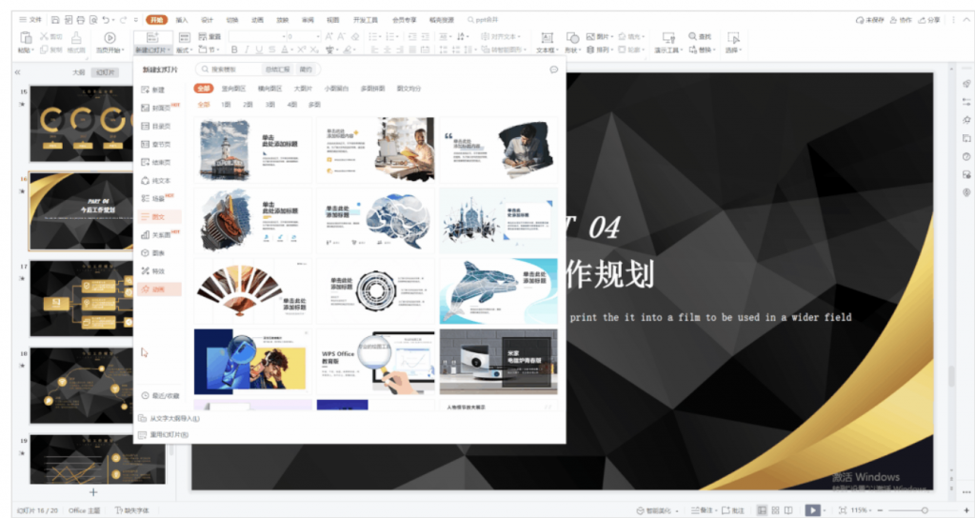Filter templates by the 4图 option

coord(291,105)
